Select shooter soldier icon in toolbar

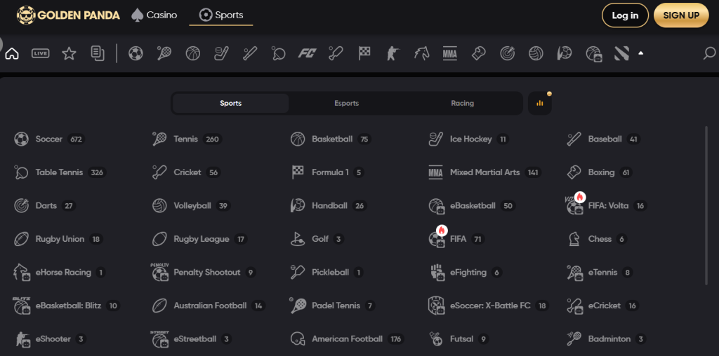pyautogui.click(x=393, y=53)
